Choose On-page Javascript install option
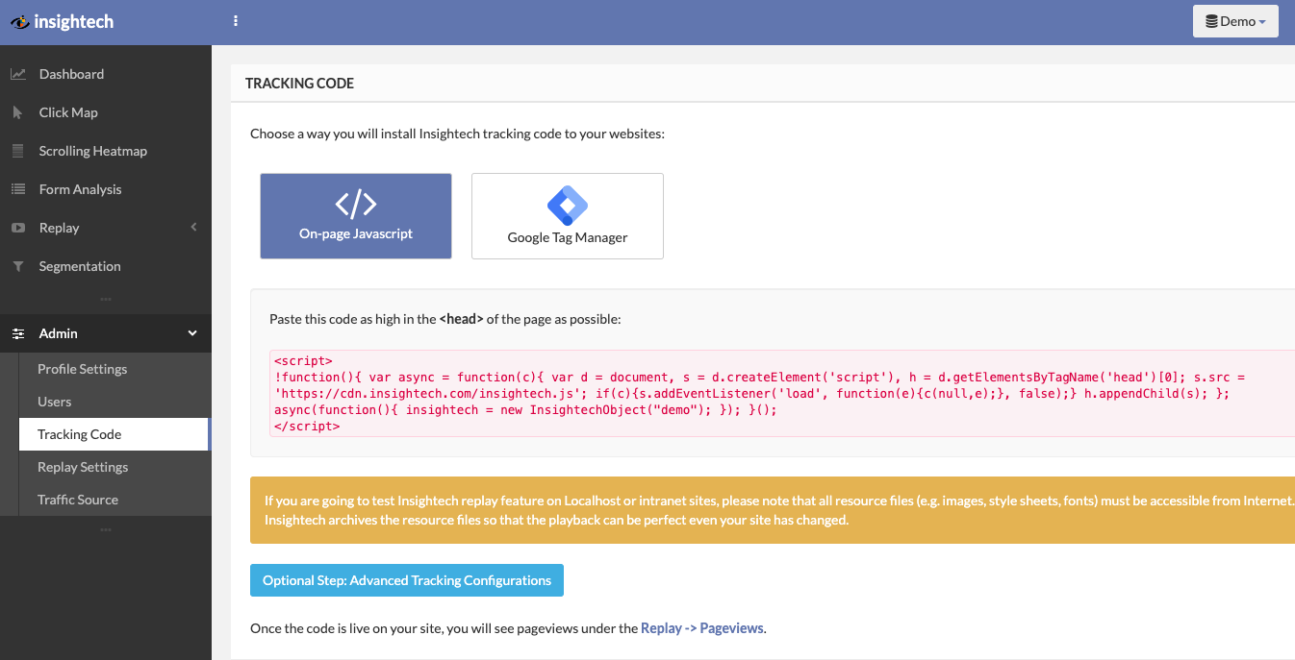 [356, 216]
